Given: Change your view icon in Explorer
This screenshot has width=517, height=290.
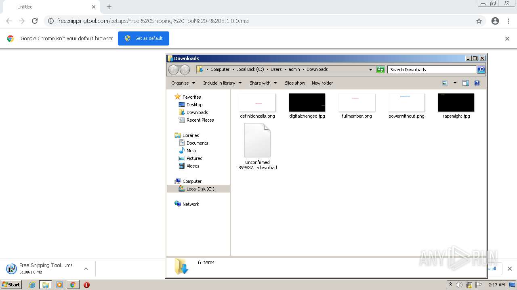Looking at the screenshot, I should tap(445, 83).
